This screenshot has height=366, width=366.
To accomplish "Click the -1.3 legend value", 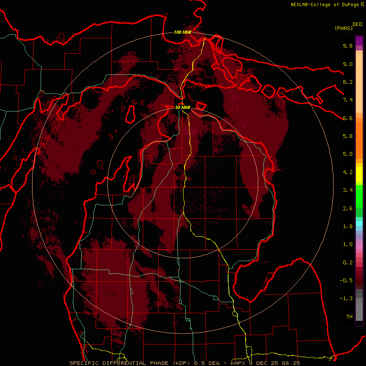I will [x=346, y=298].
